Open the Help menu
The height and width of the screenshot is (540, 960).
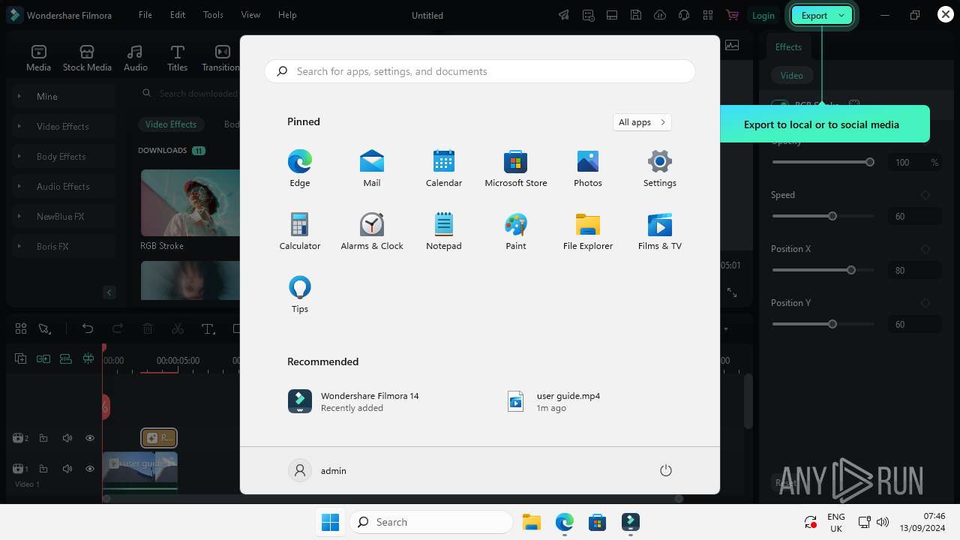coord(287,15)
